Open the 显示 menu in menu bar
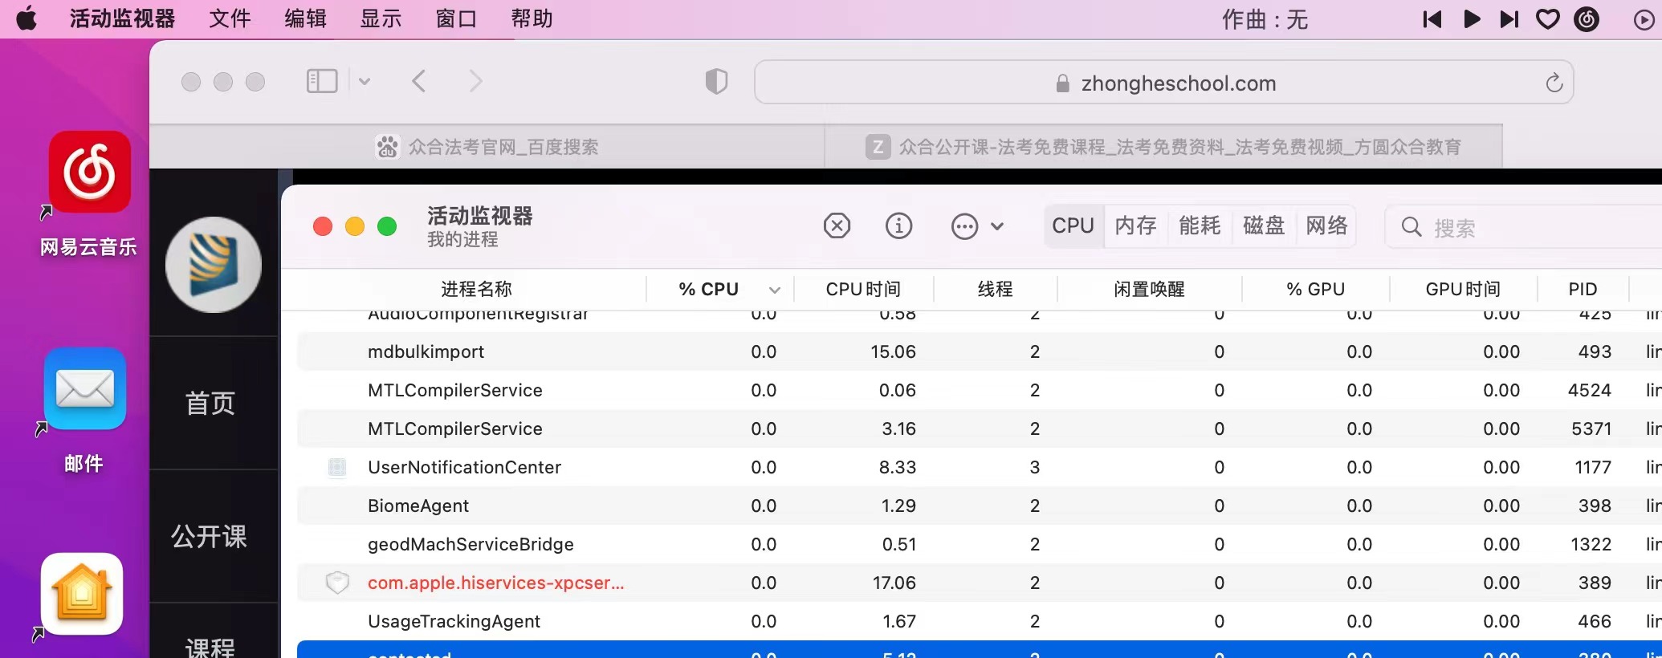This screenshot has height=658, width=1662. tap(380, 18)
